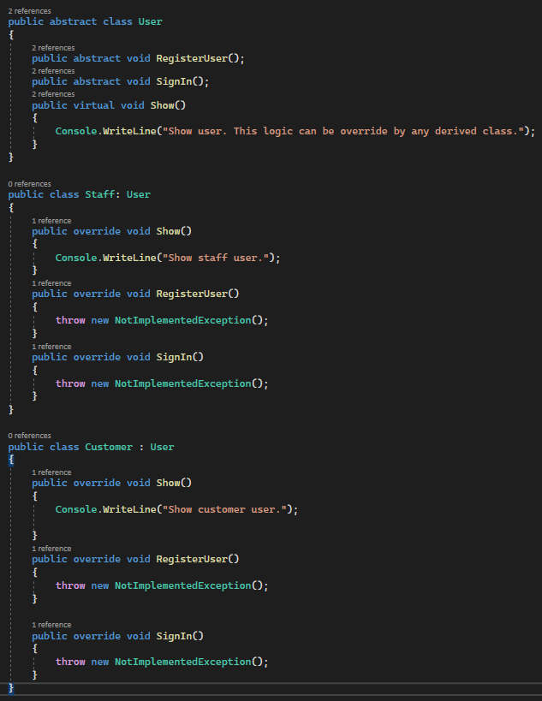Screen dimensions: 542x701
Task: Click the highlighted closing brace of class Customer
Action: pos(11,688)
